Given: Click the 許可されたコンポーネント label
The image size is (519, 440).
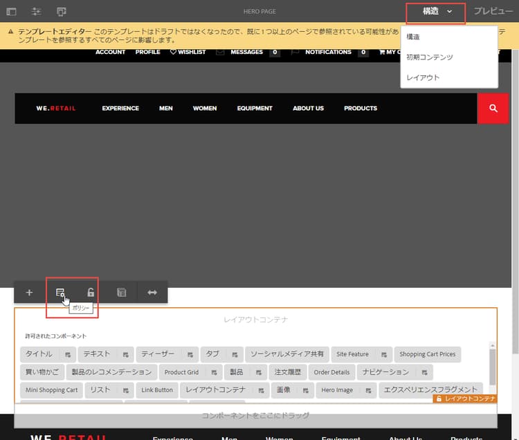Looking at the screenshot, I should 55,336.
